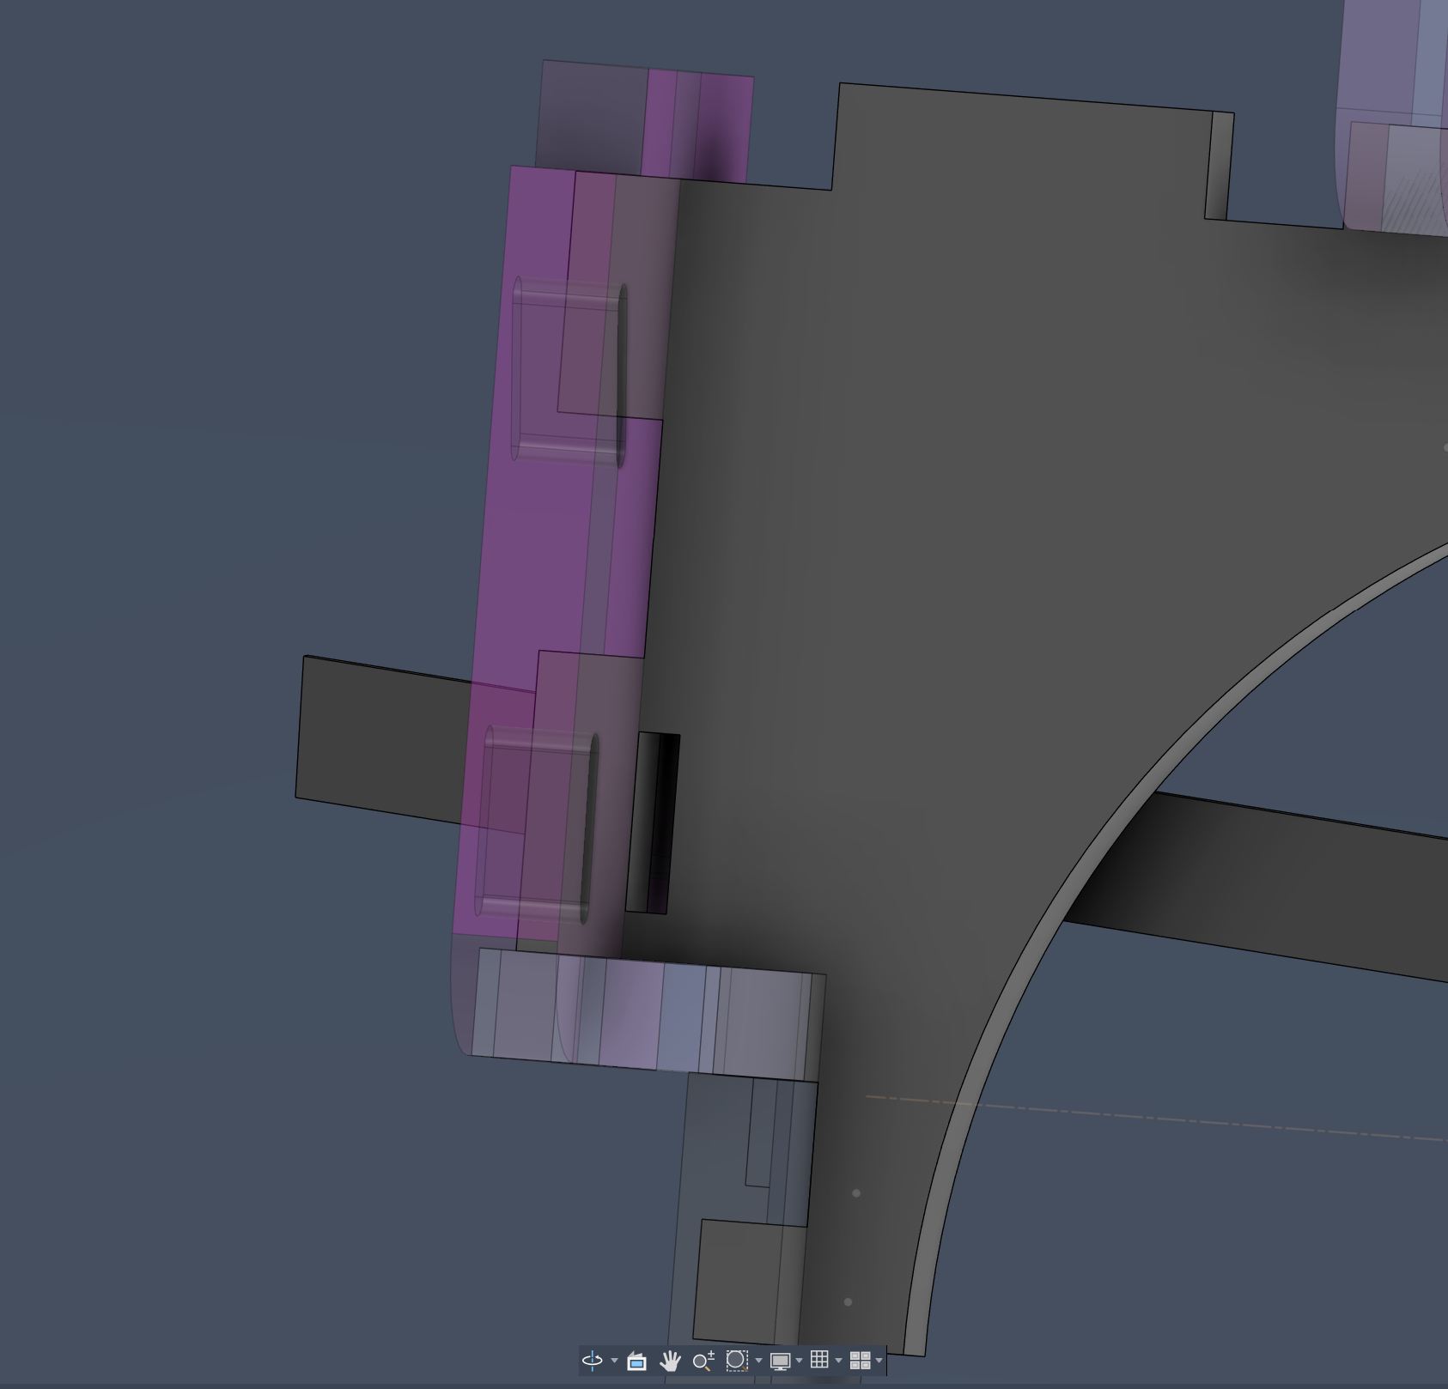Select the Orbit tool
Screen dimensions: 1448x1389
point(591,1361)
